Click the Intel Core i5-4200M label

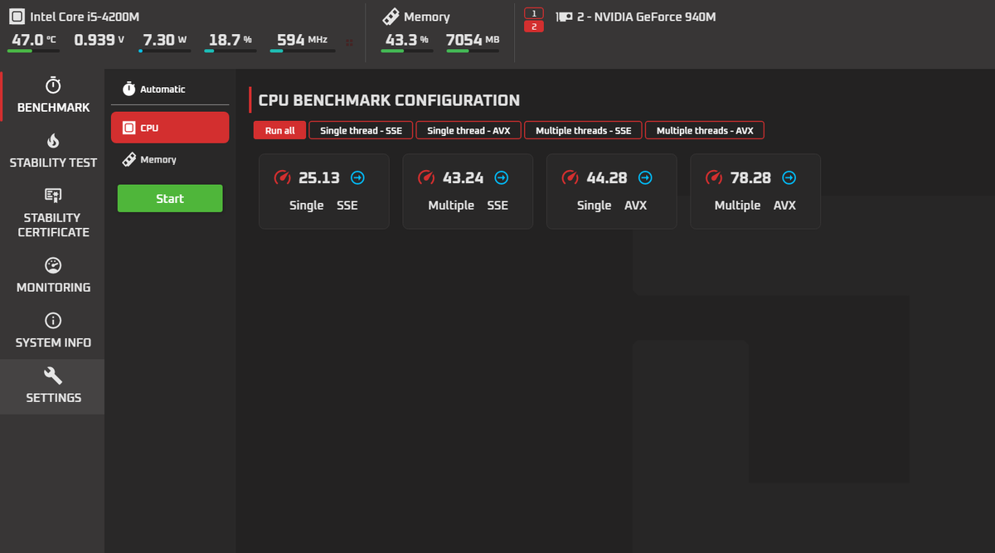point(85,17)
